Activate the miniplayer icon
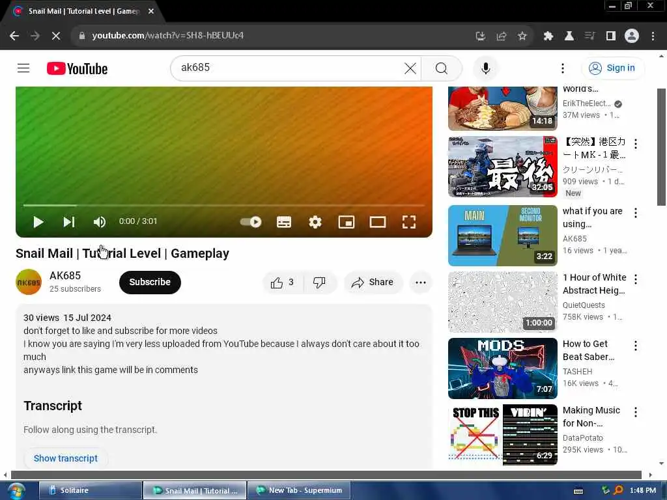Viewport: 667px width, 500px height. [x=347, y=222]
